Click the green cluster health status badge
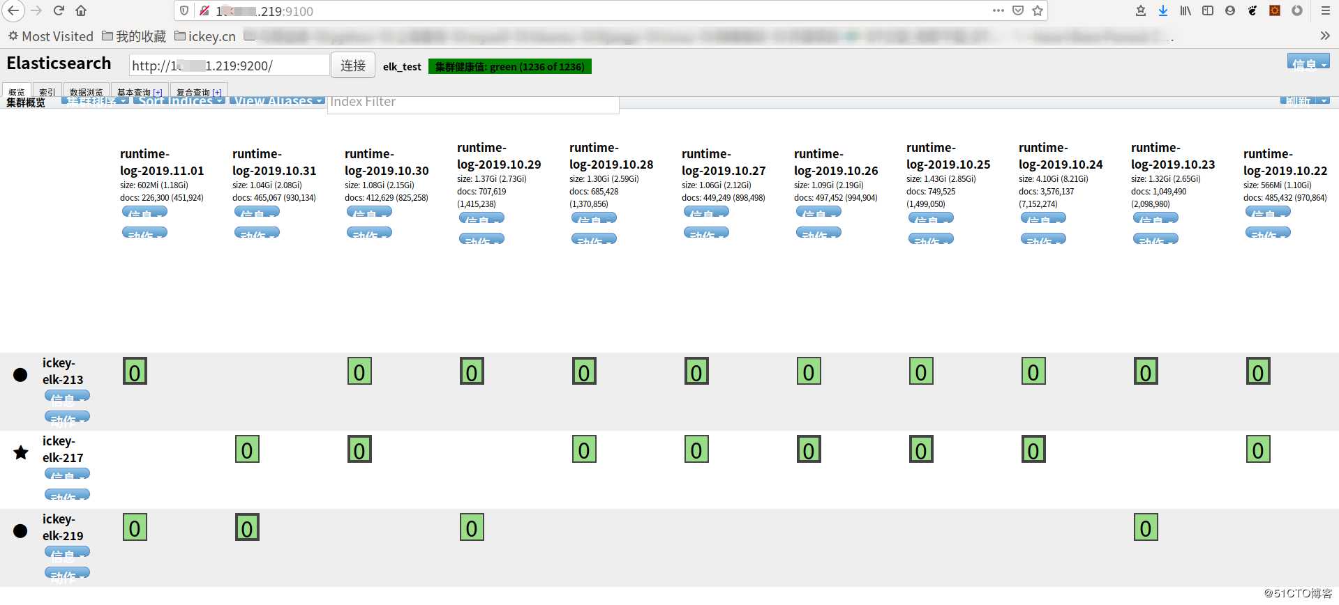The image size is (1339, 605). coord(510,67)
